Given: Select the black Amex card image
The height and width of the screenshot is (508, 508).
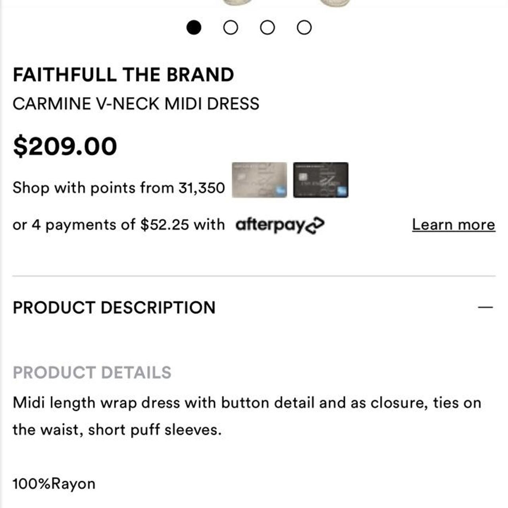Looking at the screenshot, I should 321,181.
